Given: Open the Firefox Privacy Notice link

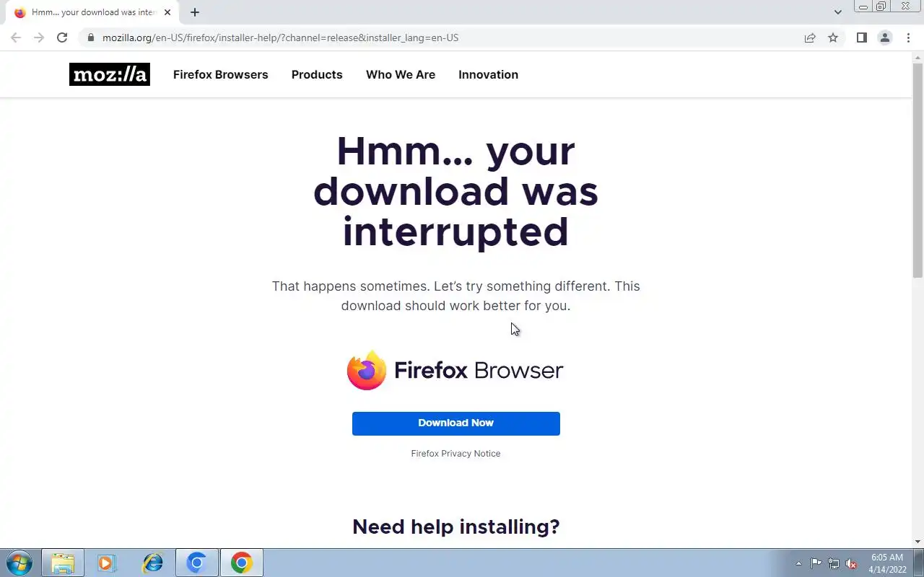Looking at the screenshot, I should pos(456,454).
